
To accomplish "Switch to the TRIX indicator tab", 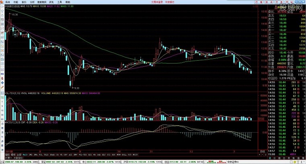I will 46,155.
